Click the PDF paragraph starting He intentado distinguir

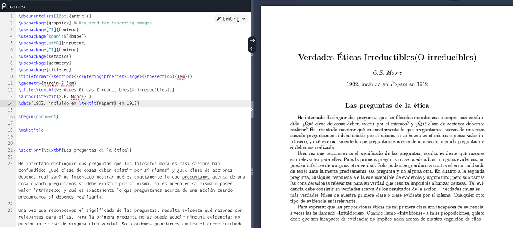(387, 133)
